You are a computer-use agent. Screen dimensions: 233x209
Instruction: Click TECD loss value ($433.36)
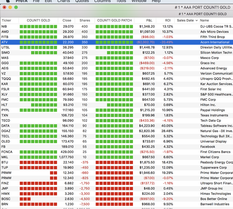(147, 120)
